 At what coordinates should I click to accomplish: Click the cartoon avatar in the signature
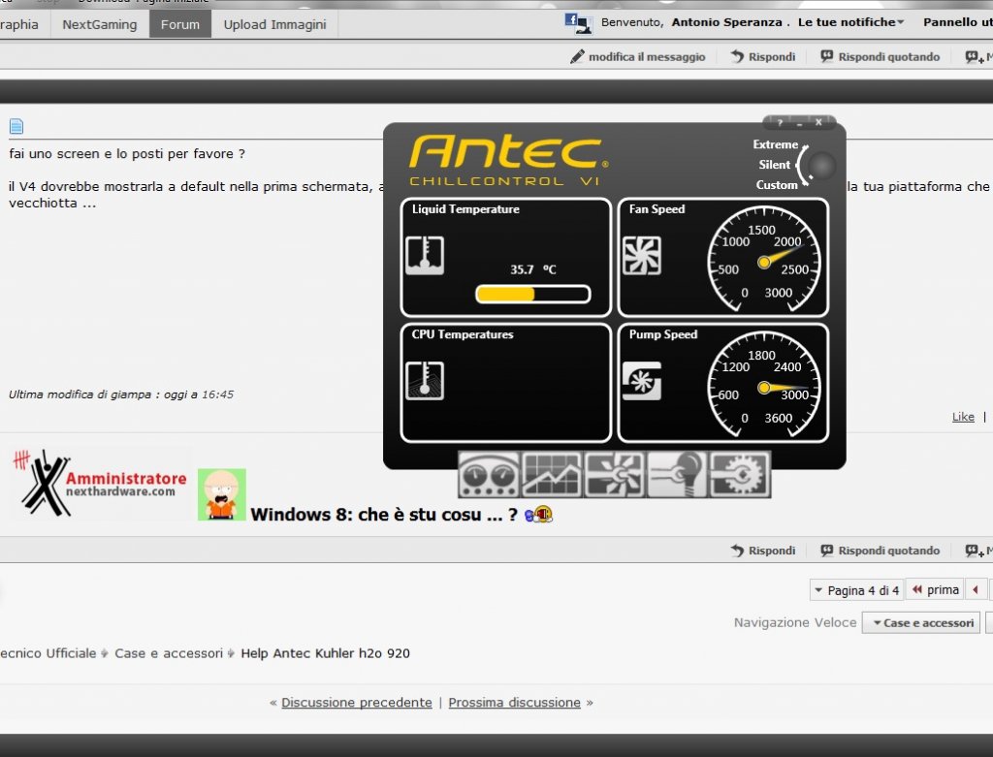(x=222, y=494)
